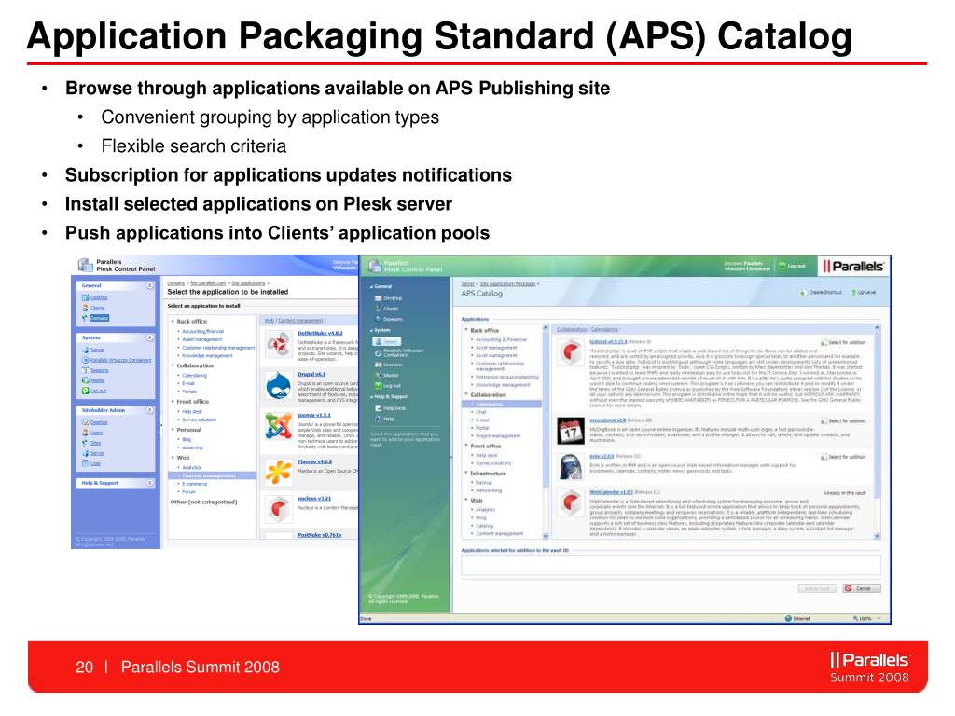Select eLearning under Personal in blue window
This screenshot has height=716, width=955.
(x=192, y=447)
